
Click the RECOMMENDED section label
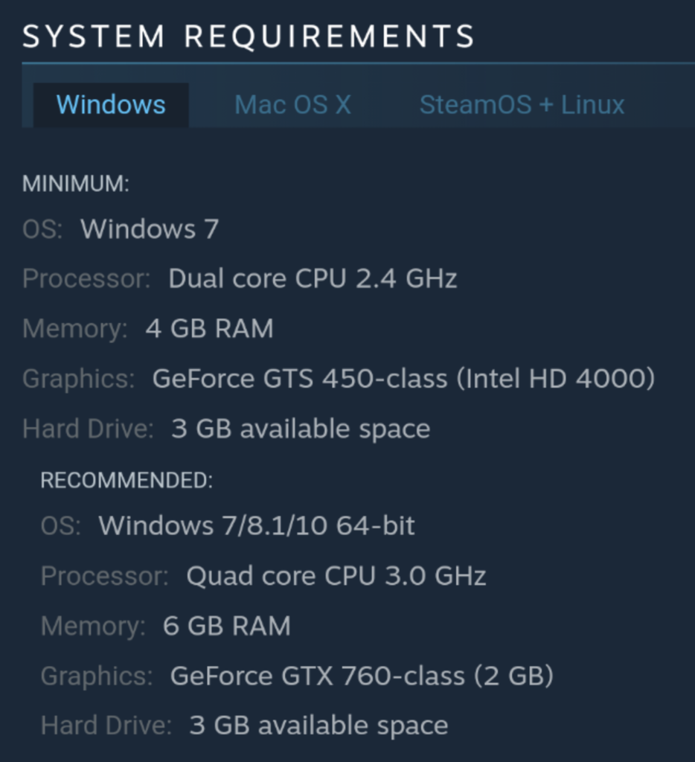click(126, 481)
